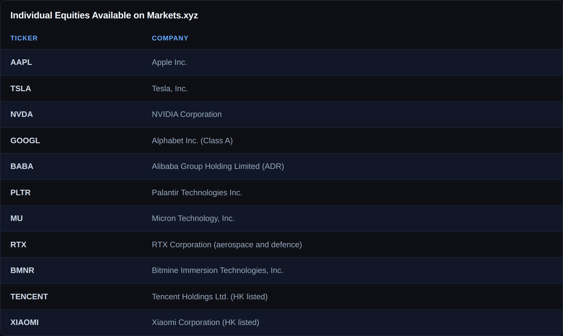Click Palantir Technologies Inc. cell
This screenshot has height=336, width=563.
(197, 192)
